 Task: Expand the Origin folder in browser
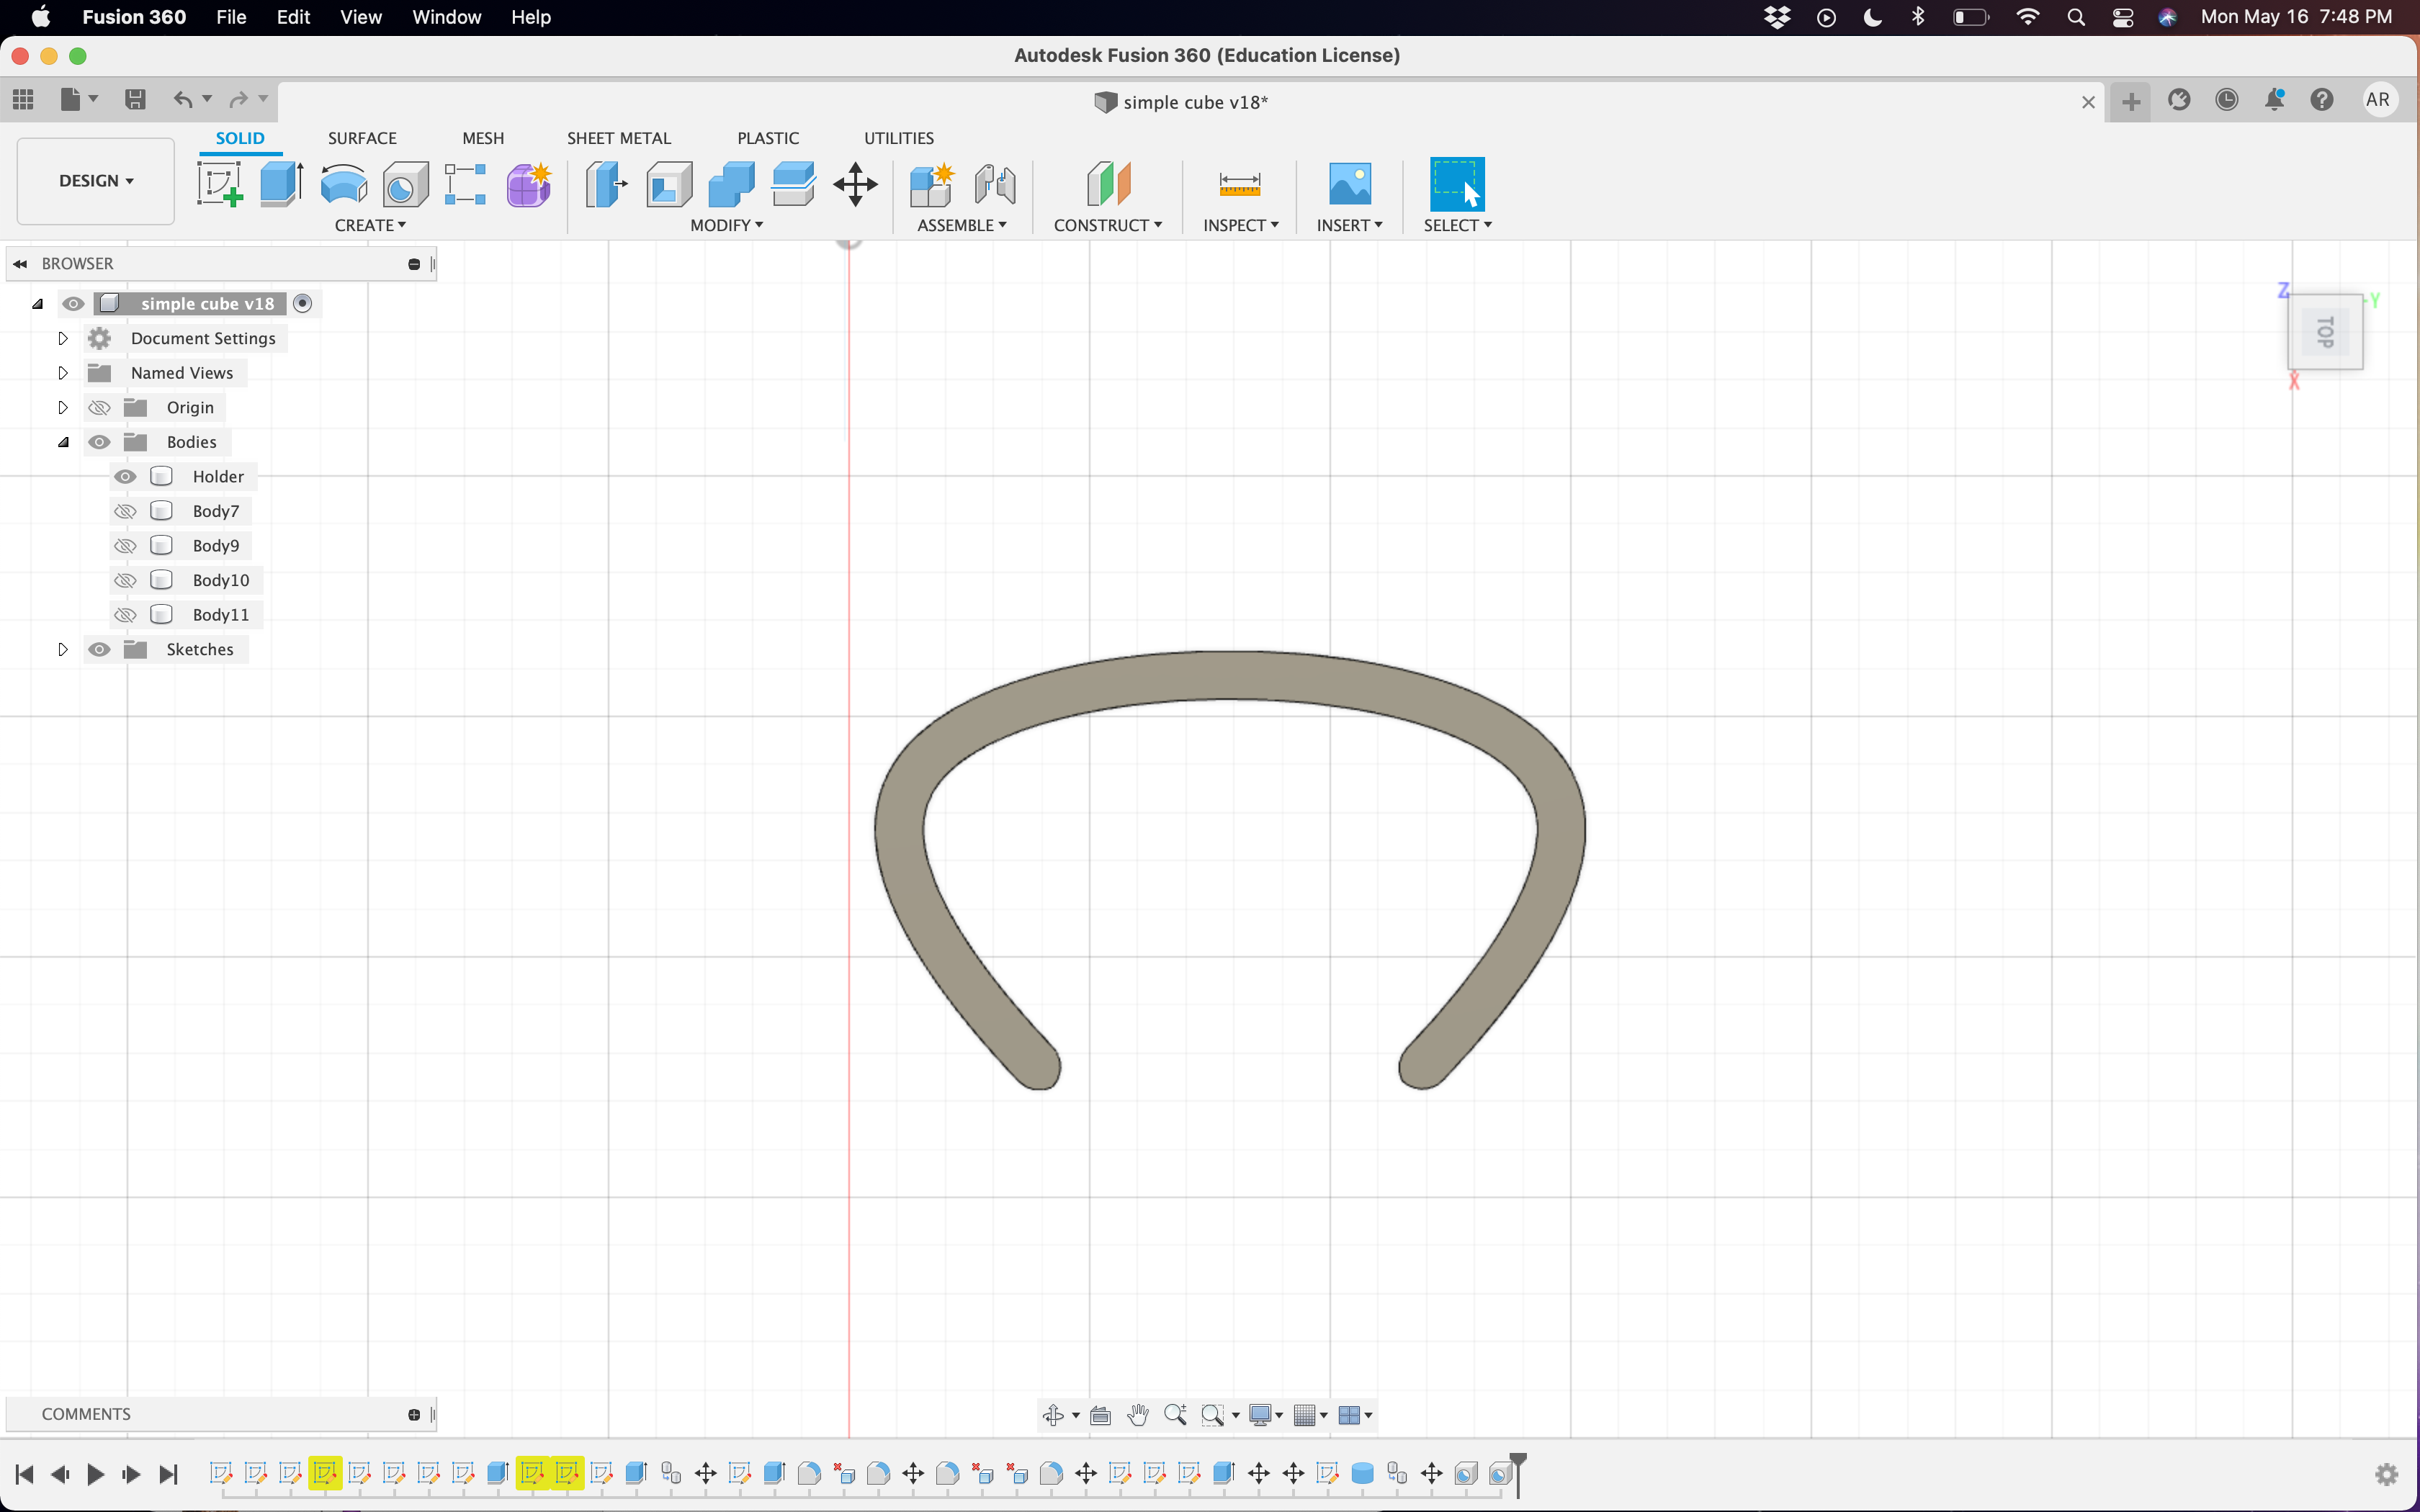click(63, 406)
